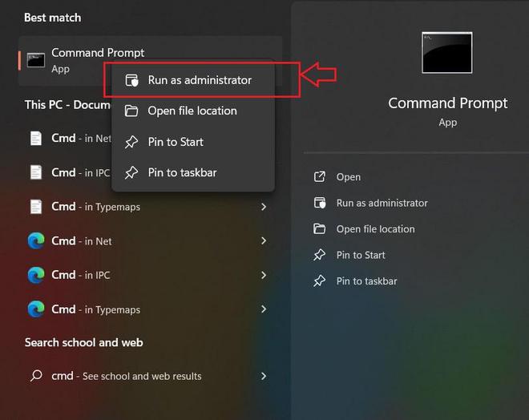Select Run as administrator in the context menu
529x420 pixels.
click(200, 80)
